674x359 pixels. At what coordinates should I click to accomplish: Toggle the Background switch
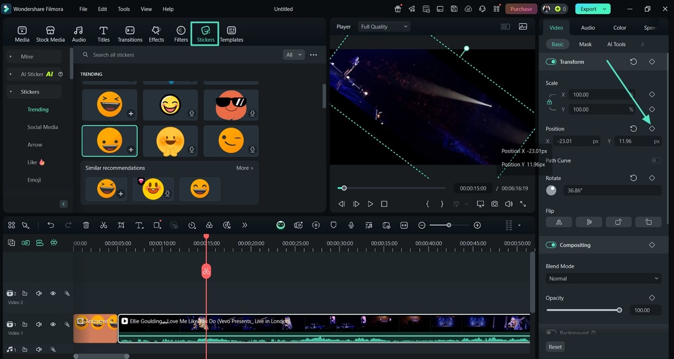pos(551,333)
